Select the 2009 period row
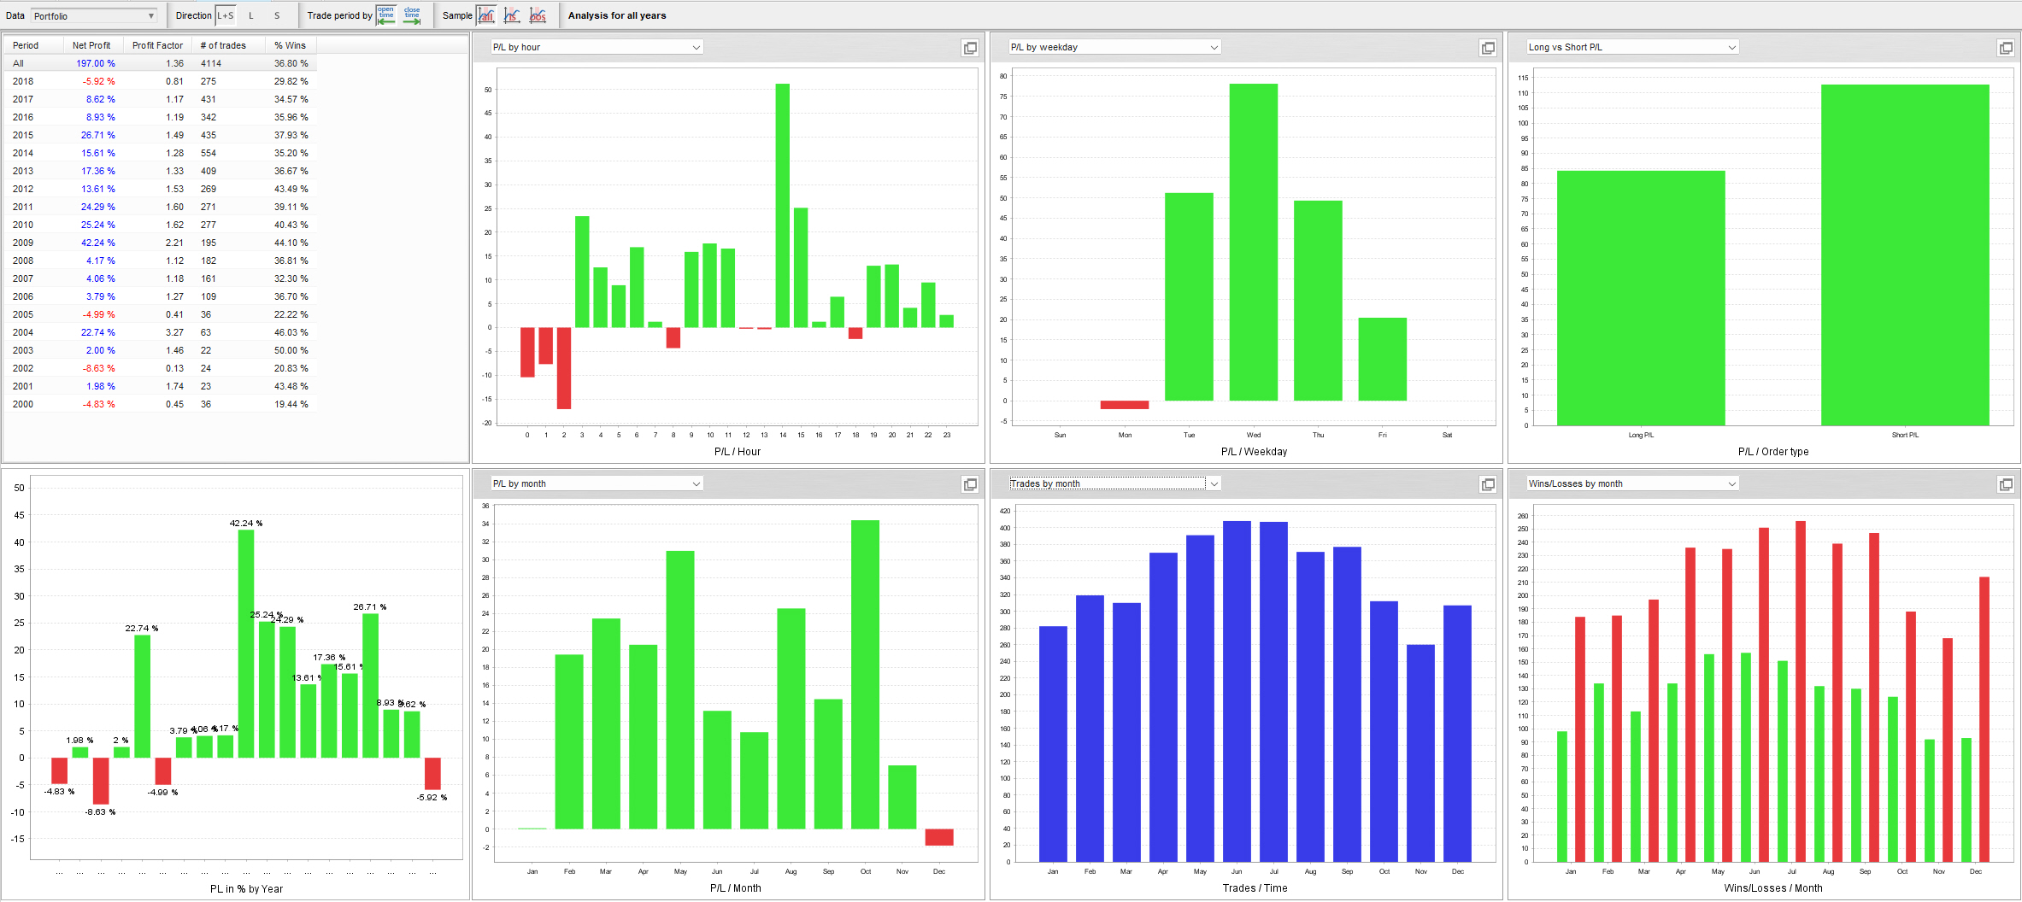The height and width of the screenshot is (902, 2022). tap(161, 243)
